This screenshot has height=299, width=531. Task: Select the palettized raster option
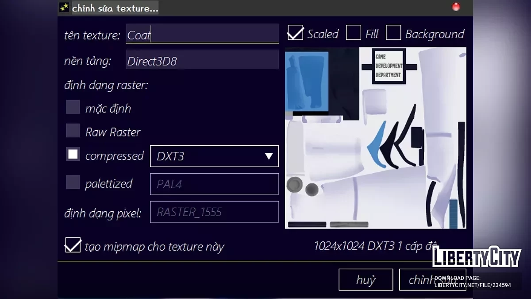pyautogui.click(x=73, y=182)
